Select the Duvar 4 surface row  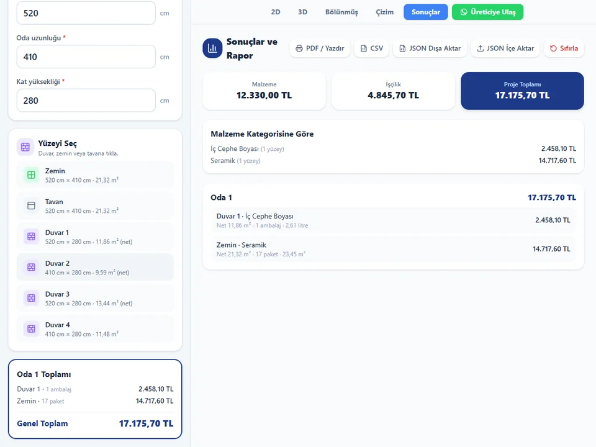coord(95,329)
